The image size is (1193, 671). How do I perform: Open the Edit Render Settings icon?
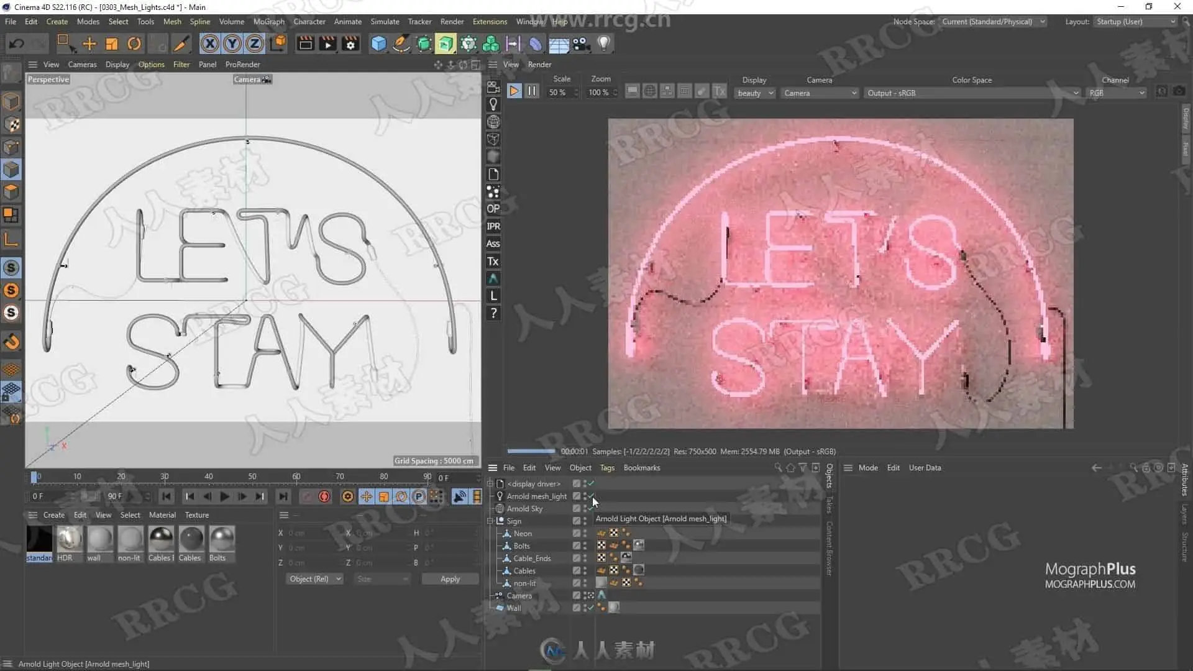click(x=350, y=43)
